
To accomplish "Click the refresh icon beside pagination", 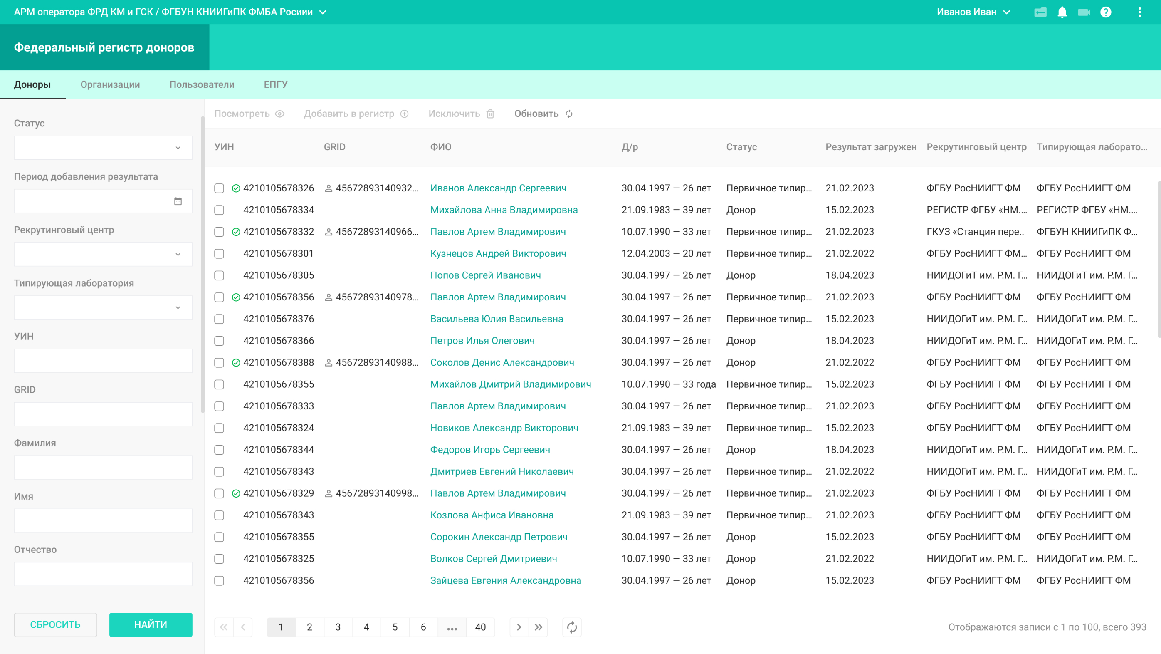I will point(571,627).
